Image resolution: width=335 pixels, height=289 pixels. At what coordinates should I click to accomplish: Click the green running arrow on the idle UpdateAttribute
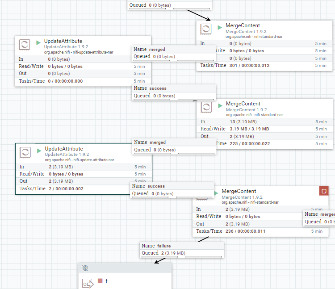pyautogui.click(x=38, y=43)
